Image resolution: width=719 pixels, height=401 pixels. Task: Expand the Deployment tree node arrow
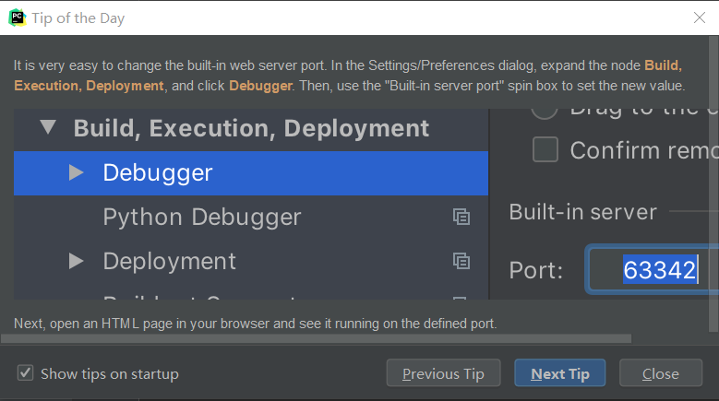coord(77,261)
